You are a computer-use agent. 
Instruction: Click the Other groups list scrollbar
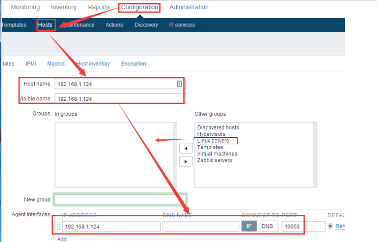(x=315, y=155)
